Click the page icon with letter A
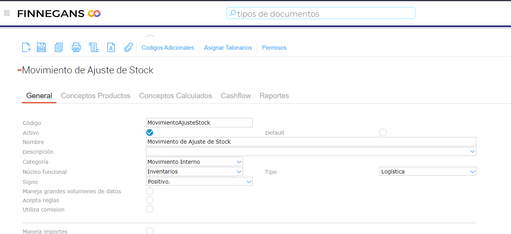Image resolution: width=511 pixels, height=234 pixels. pos(111,47)
